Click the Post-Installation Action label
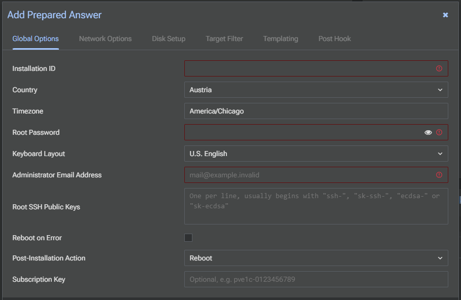 click(49, 258)
